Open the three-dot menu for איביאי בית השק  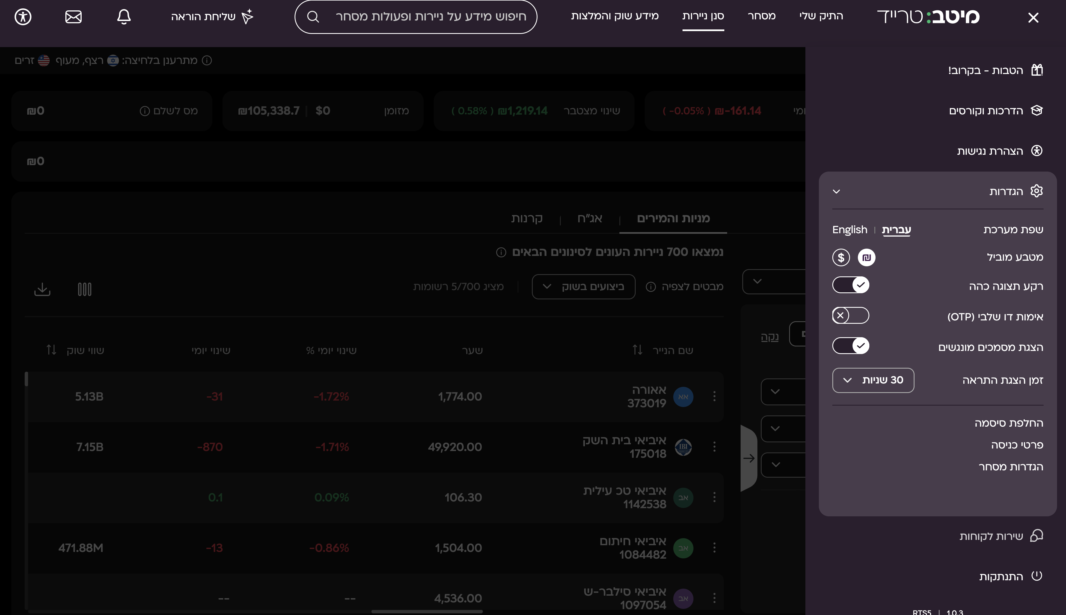click(714, 447)
